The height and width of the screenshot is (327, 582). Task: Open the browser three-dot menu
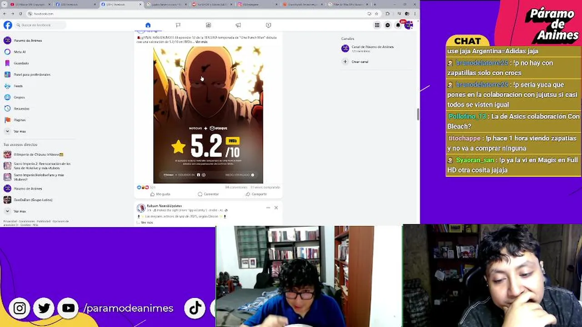(415, 14)
